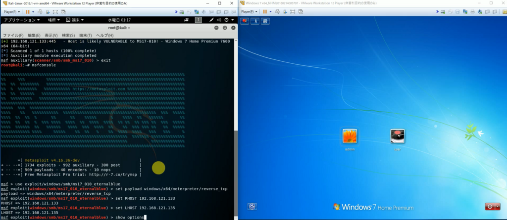507x220 pixels.
Task: Open 端末(T) menu in terminal menu bar
Action: point(85,35)
